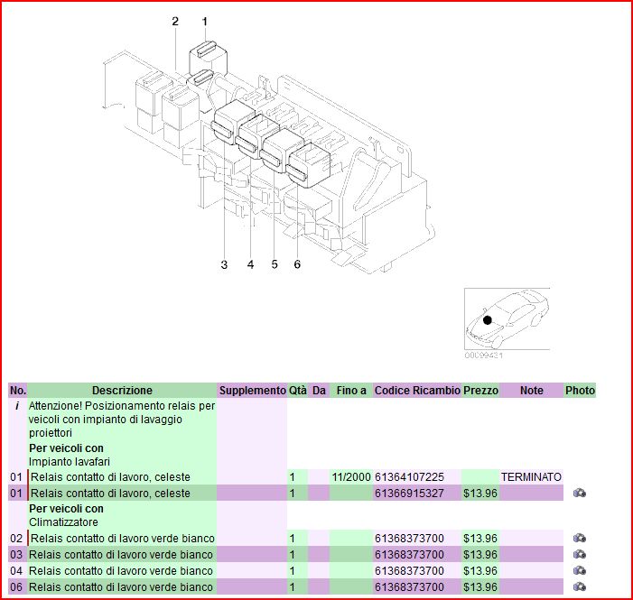
Task: Open the photo icon in row 03
Action: [580, 554]
